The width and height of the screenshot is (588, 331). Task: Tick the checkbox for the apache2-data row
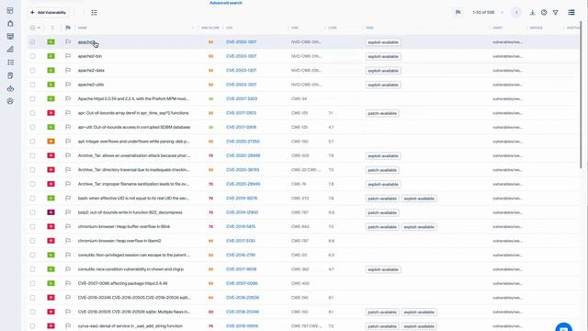pyautogui.click(x=33, y=70)
